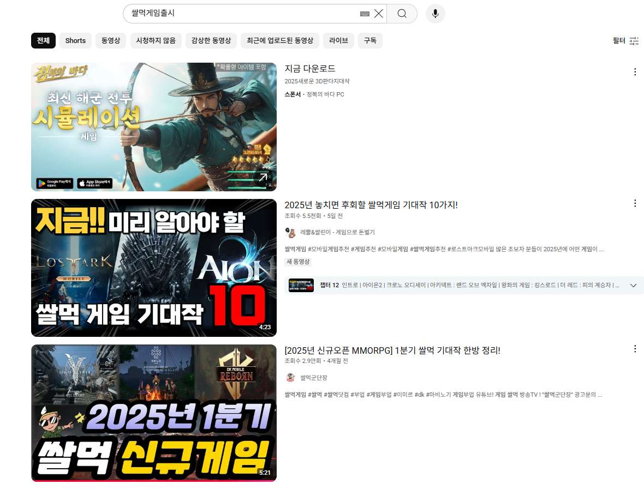
Task: Select the 시청하지 않음 filter chip
Action: (x=156, y=40)
